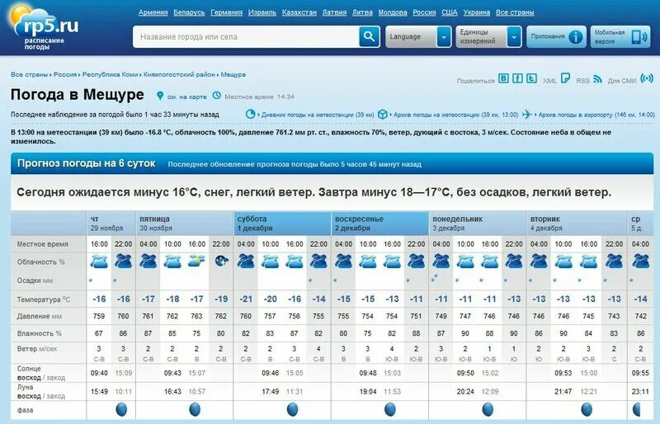Click Friday 22:00 night moon-cloud icon
Viewport: 660px width, 424px height.
[x=221, y=261]
